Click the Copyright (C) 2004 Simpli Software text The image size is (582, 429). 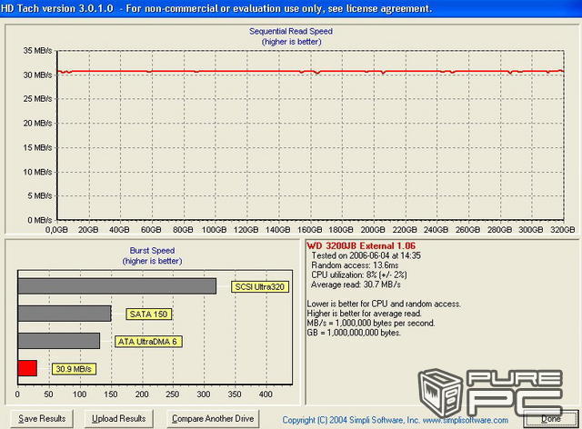(x=351, y=420)
